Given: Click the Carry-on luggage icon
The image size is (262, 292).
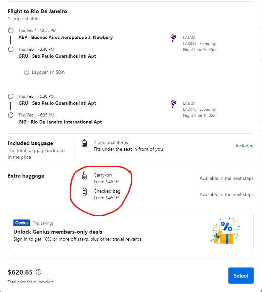Looking at the screenshot, I should click(x=84, y=176).
